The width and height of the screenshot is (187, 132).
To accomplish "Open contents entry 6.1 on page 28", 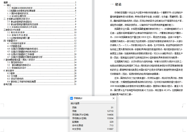I will pos(42,73).
